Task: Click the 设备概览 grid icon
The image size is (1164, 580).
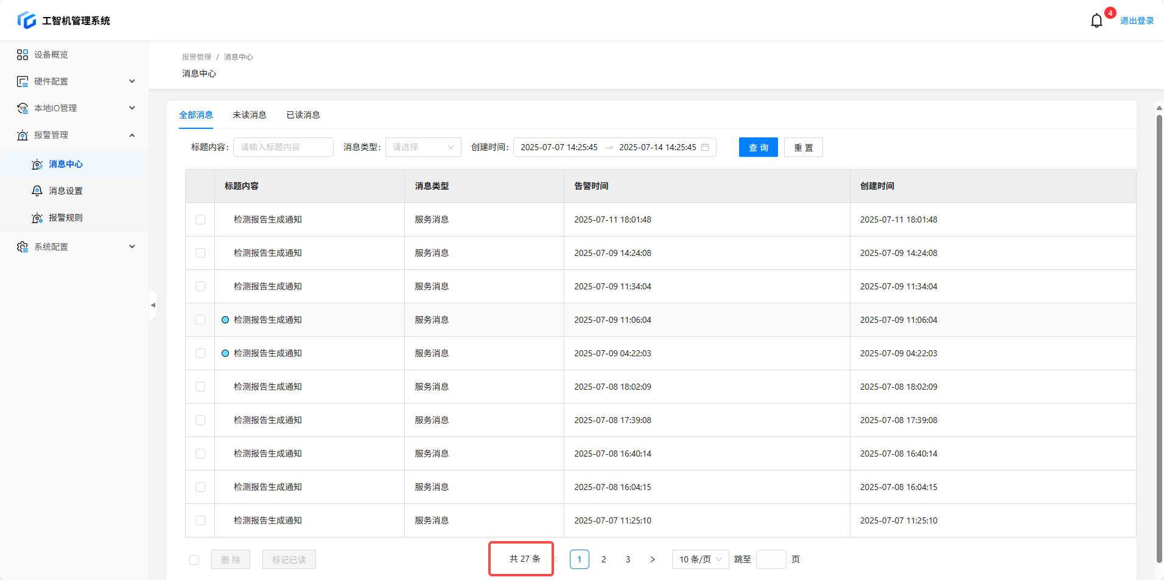Action: [23, 55]
